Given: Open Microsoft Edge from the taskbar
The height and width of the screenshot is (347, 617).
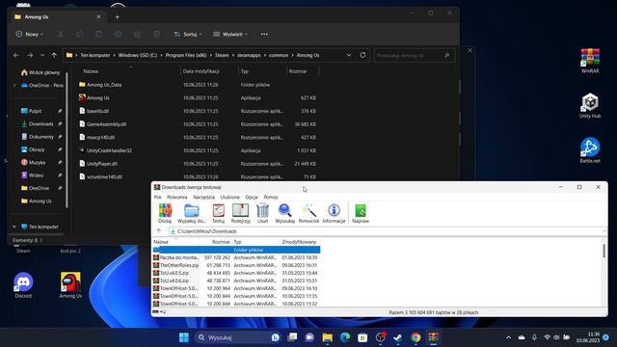Looking at the screenshot, I should tap(345, 337).
